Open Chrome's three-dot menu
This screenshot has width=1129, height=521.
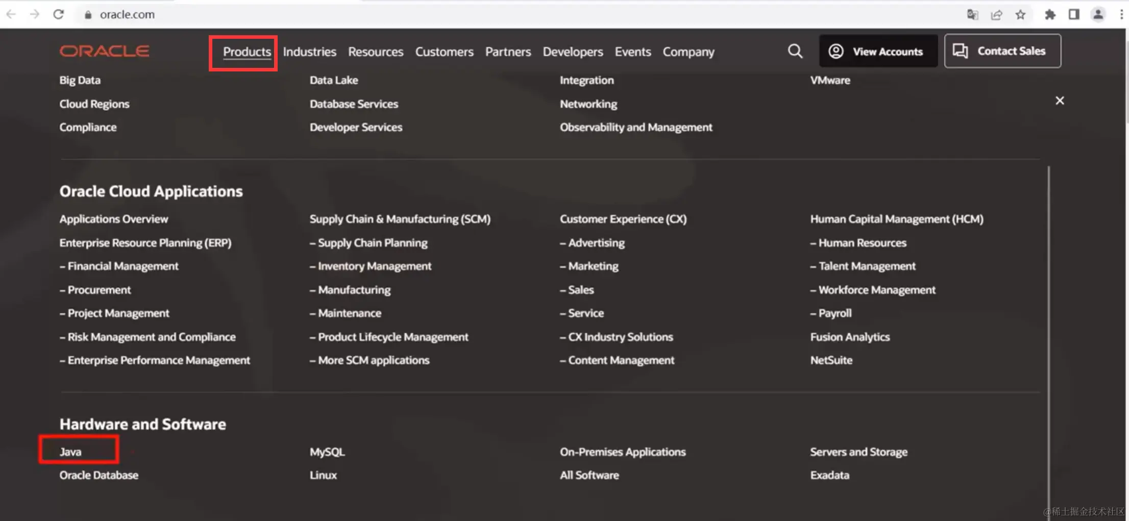pos(1121,14)
